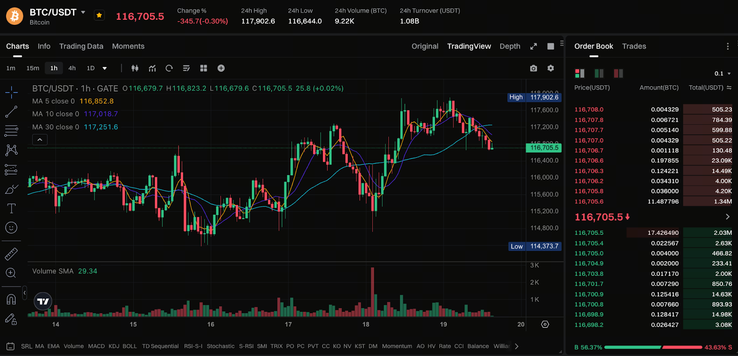Open chart settings gear
Image resolution: width=738 pixels, height=356 pixels.
pyautogui.click(x=551, y=68)
